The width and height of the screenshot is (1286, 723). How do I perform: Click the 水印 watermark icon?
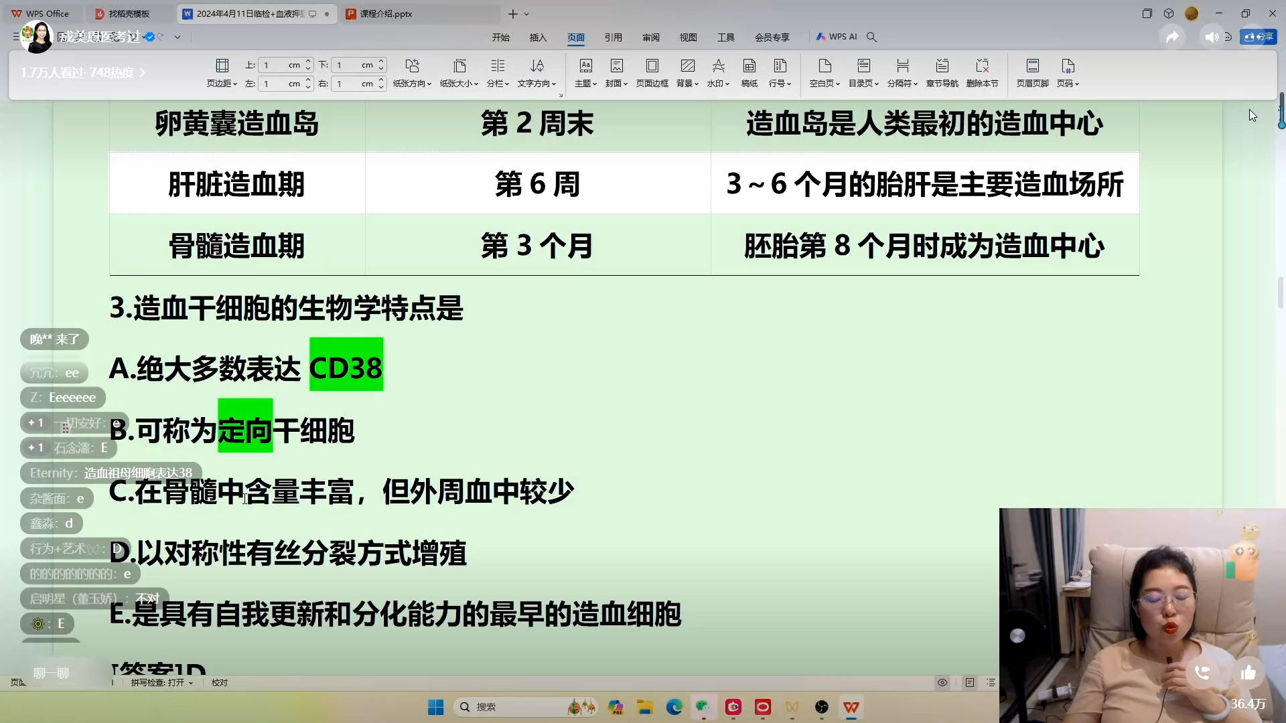coord(718,66)
